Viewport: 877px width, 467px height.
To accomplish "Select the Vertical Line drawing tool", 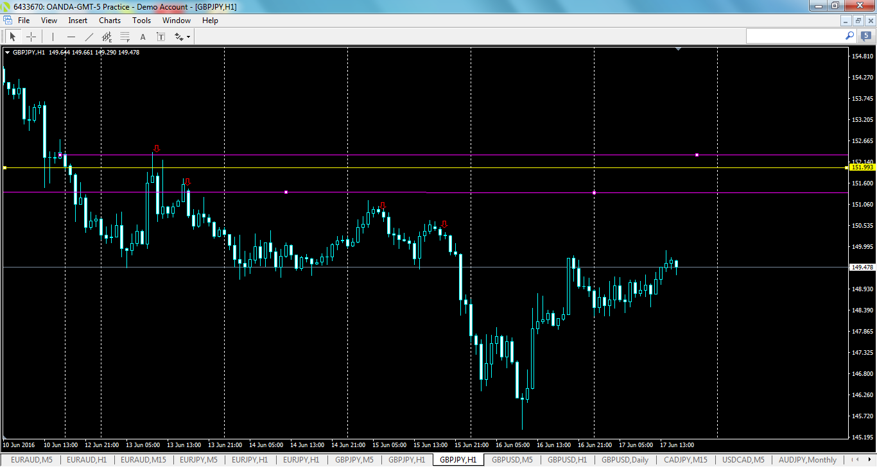I will point(53,36).
